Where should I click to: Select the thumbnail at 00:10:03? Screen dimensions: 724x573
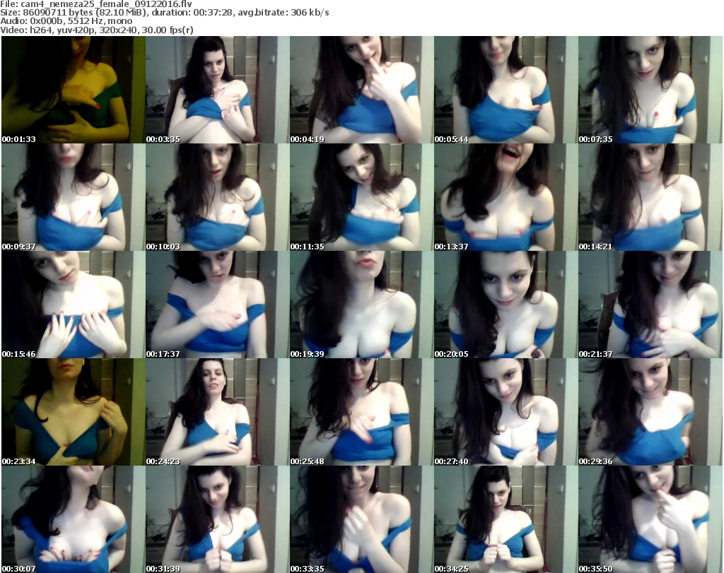217,197
